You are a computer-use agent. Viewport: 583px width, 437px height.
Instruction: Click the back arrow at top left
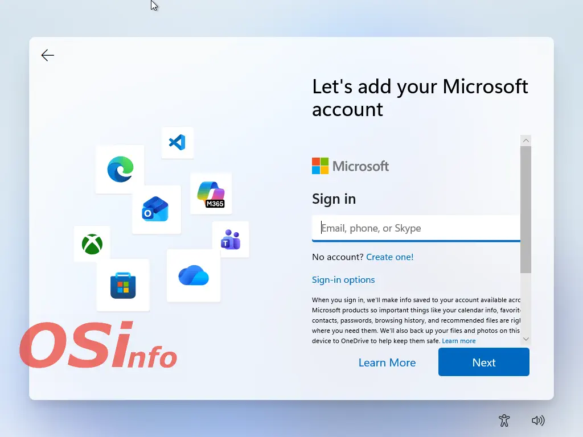coord(48,55)
